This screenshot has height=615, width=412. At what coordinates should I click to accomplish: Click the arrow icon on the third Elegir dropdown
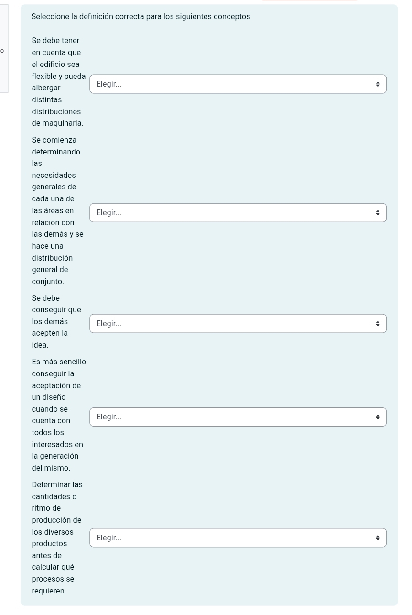click(x=378, y=324)
